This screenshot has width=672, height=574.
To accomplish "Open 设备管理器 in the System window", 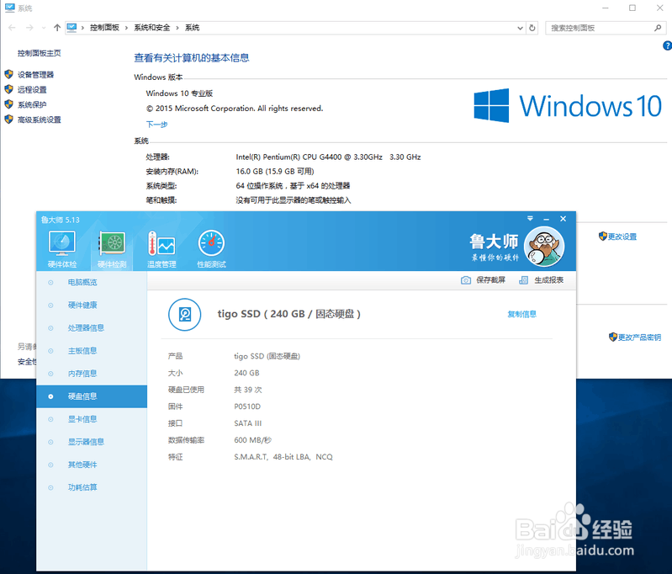I will point(35,75).
